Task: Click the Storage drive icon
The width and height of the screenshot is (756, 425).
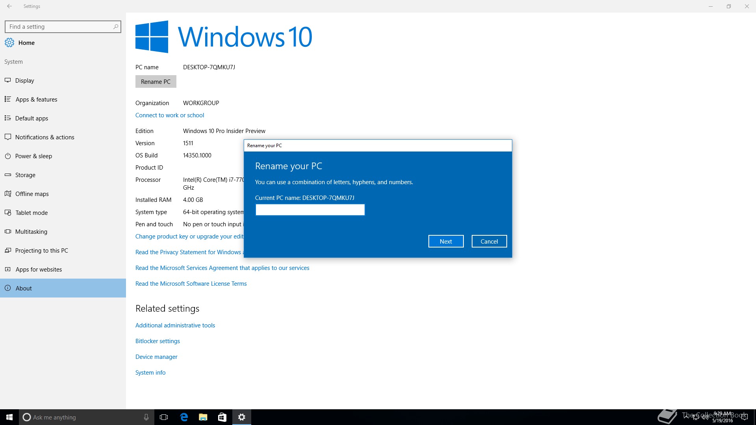Action: [8, 175]
